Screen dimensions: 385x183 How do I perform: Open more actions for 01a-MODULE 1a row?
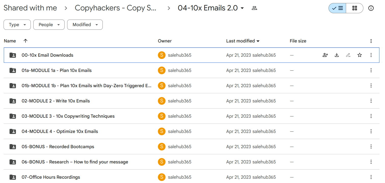coord(371,70)
